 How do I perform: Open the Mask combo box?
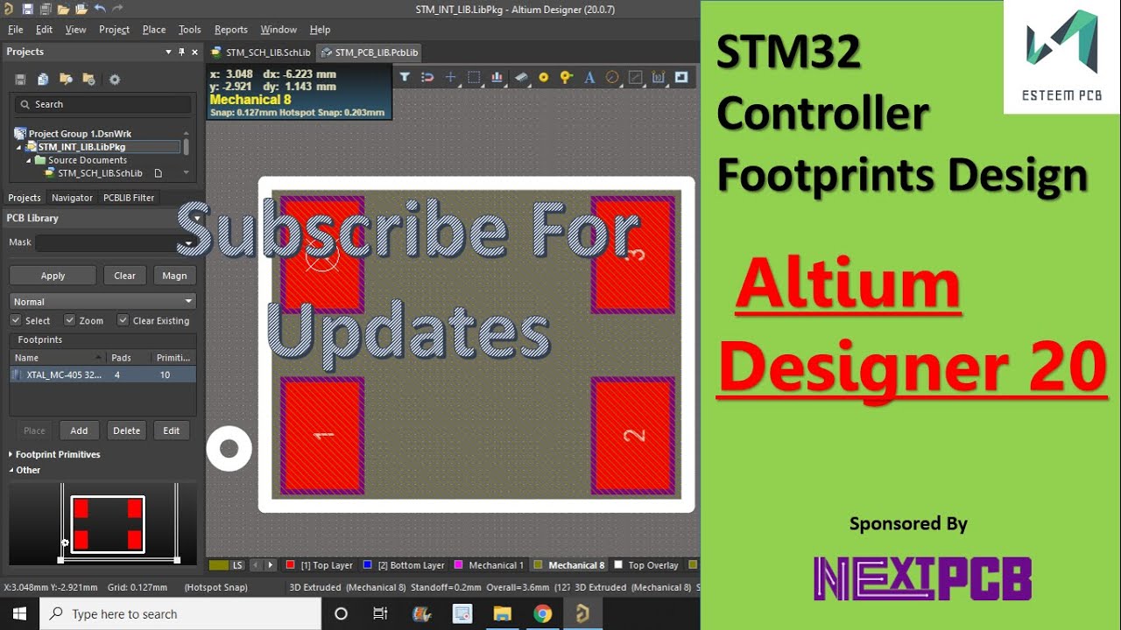tap(116, 242)
